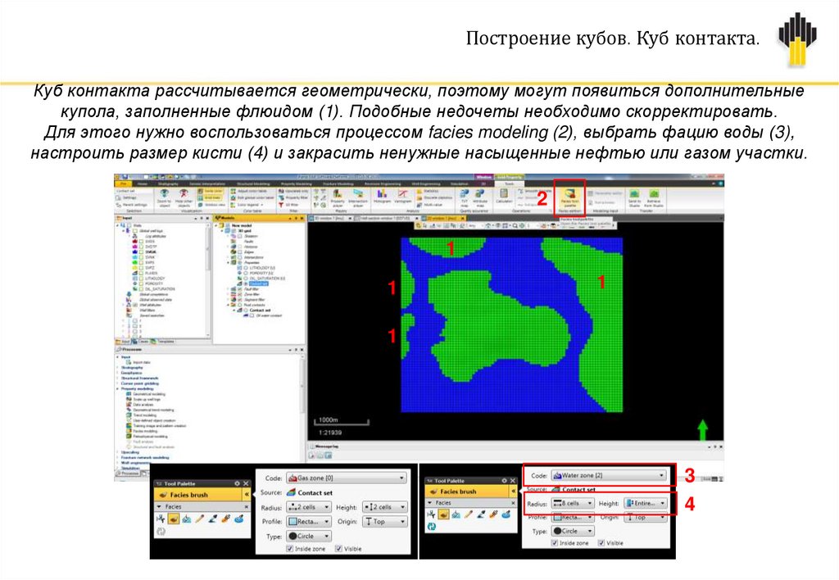The width and height of the screenshot is (839, 580).
Task: Open the Property Modeling ribbon tab
Action: pos(297,184)
